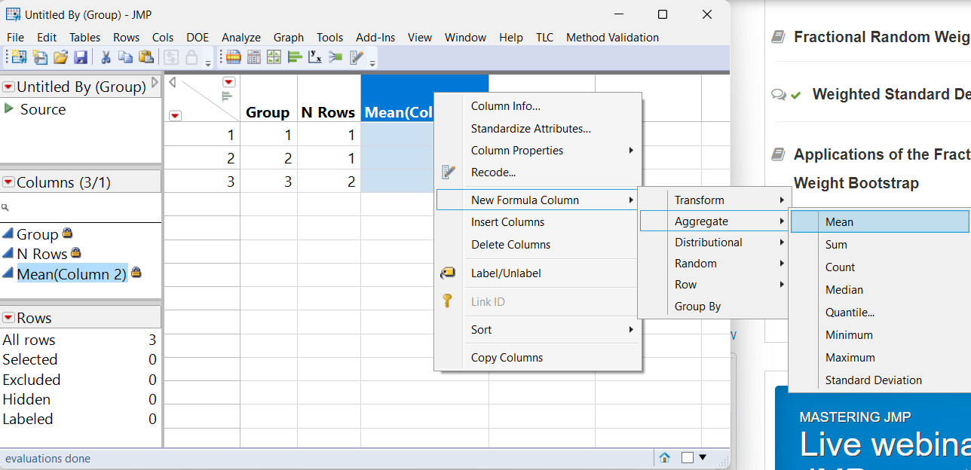Click the filter bars icon in table corner

(226, 96)
